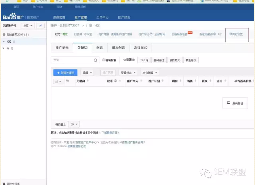Image resolution: width=255 pixels, height=185 pixels.
Task: Click the 状态: 有效 status text
Action: point(61,34)
